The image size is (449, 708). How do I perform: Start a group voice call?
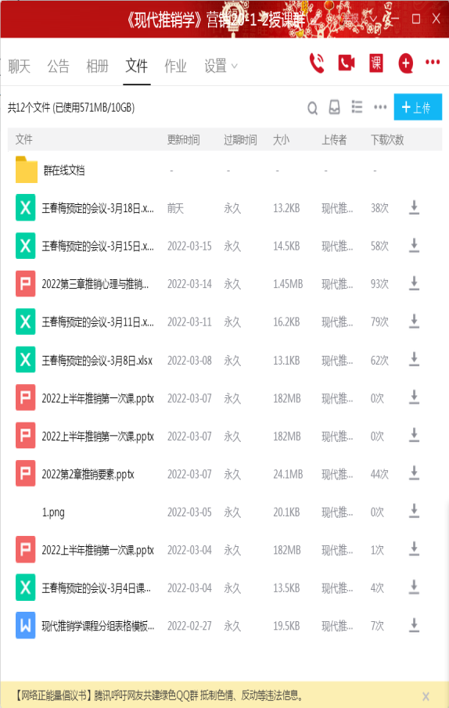tap(317, 63)
